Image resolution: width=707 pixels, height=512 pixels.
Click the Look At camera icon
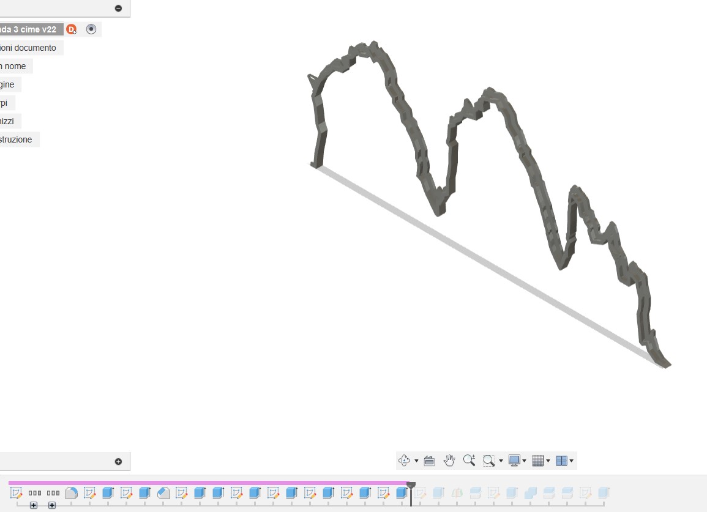429,461
